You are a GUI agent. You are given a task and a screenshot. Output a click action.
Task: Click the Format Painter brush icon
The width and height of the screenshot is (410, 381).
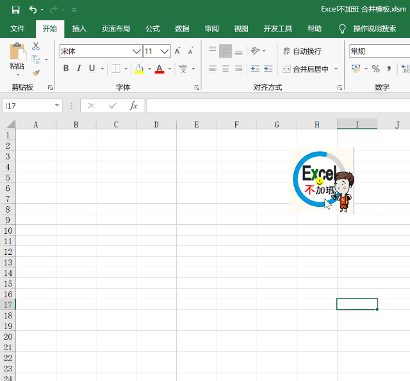pyautogui.click(x=36, y=73)
